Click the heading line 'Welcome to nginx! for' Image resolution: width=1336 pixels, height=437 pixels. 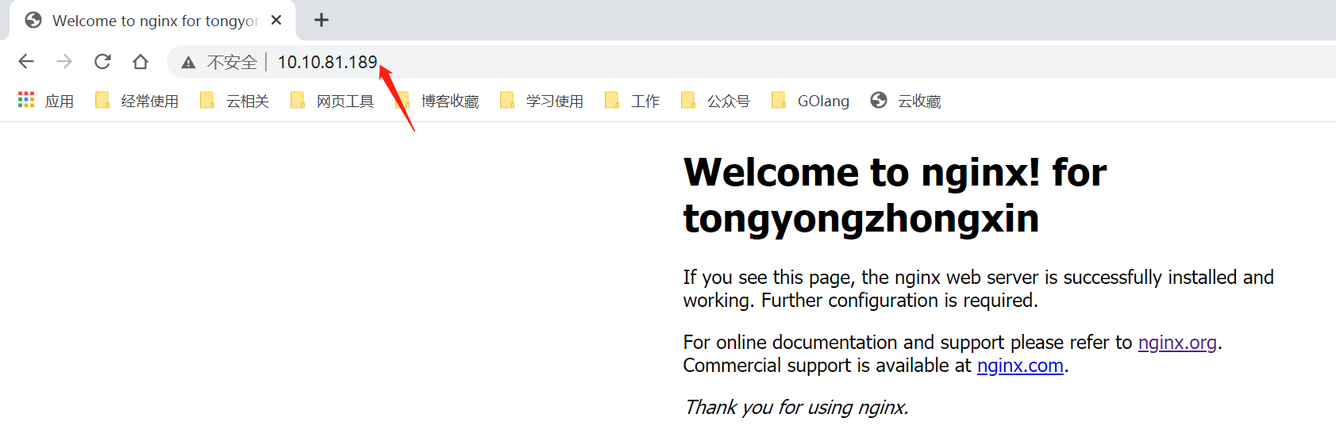point(895,172)
